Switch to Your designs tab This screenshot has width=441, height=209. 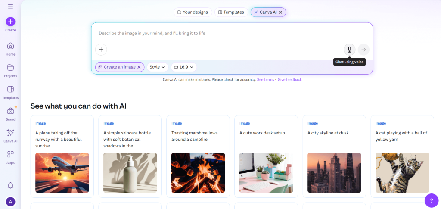tap(192, 12)
